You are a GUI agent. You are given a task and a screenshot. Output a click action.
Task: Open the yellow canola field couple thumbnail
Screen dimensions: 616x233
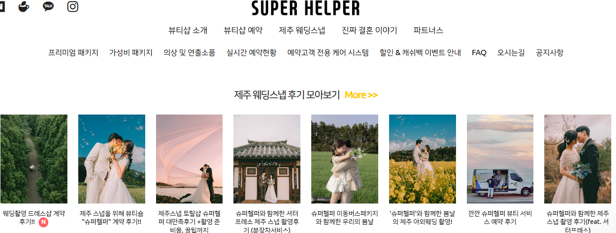[x=423, y=159]
